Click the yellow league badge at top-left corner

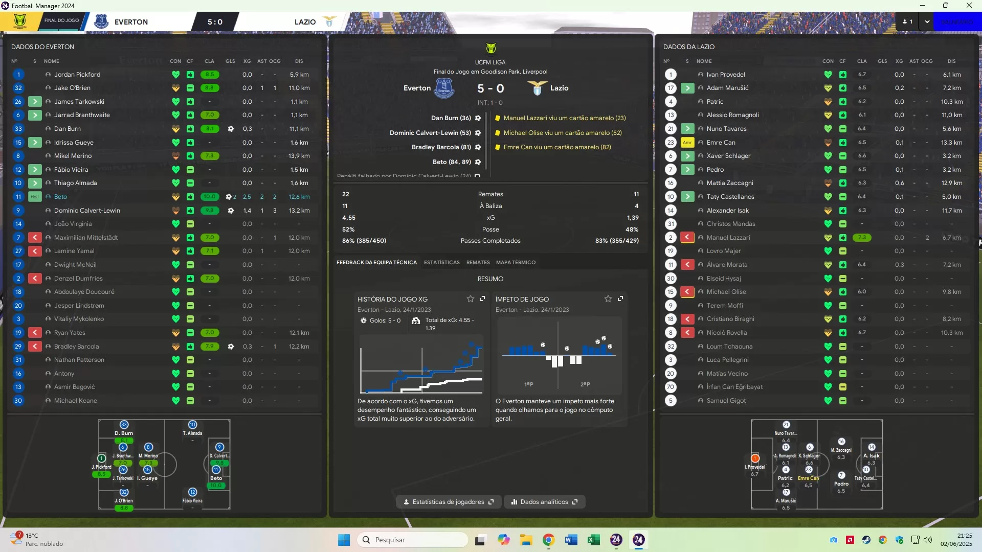pos(20,21)
